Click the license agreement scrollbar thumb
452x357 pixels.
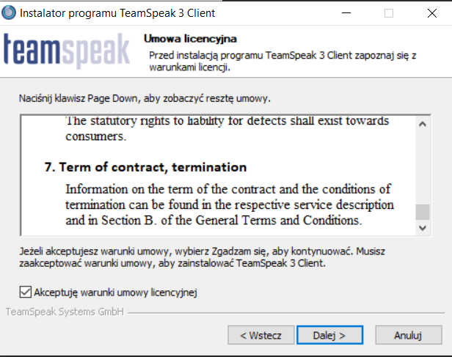pos(422,212)
